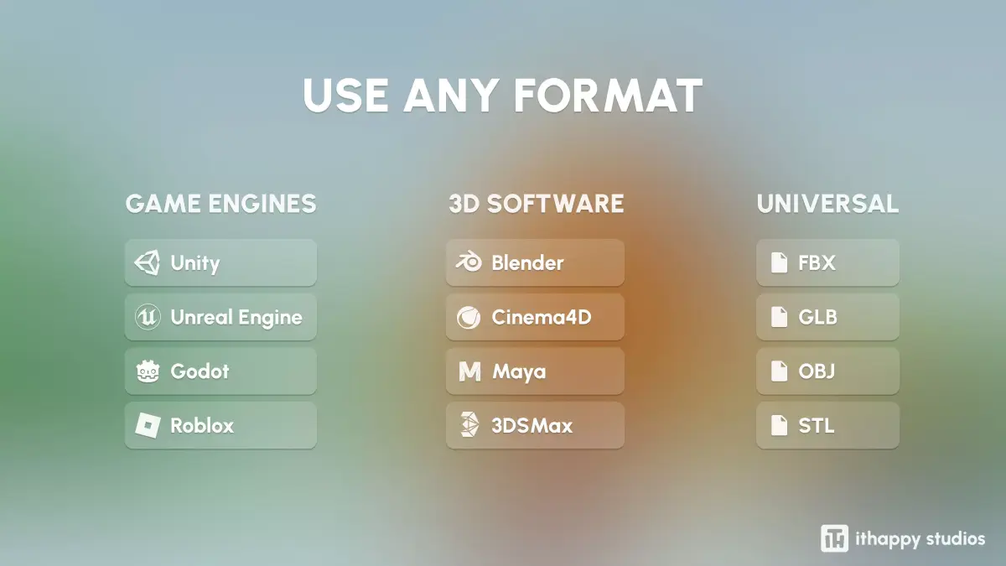Screen dimensions: 1006x566
Task: Open the ithappy studios logo link
Action: coord(904,538)
